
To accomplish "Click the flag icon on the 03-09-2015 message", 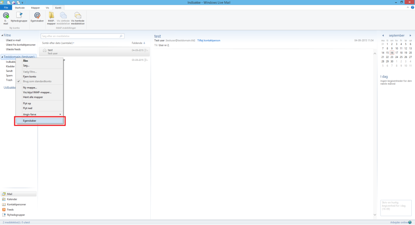I will coord(146,60).
